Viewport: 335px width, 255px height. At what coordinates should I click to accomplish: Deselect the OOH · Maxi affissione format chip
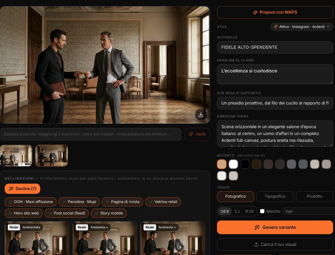pos(31,202)
